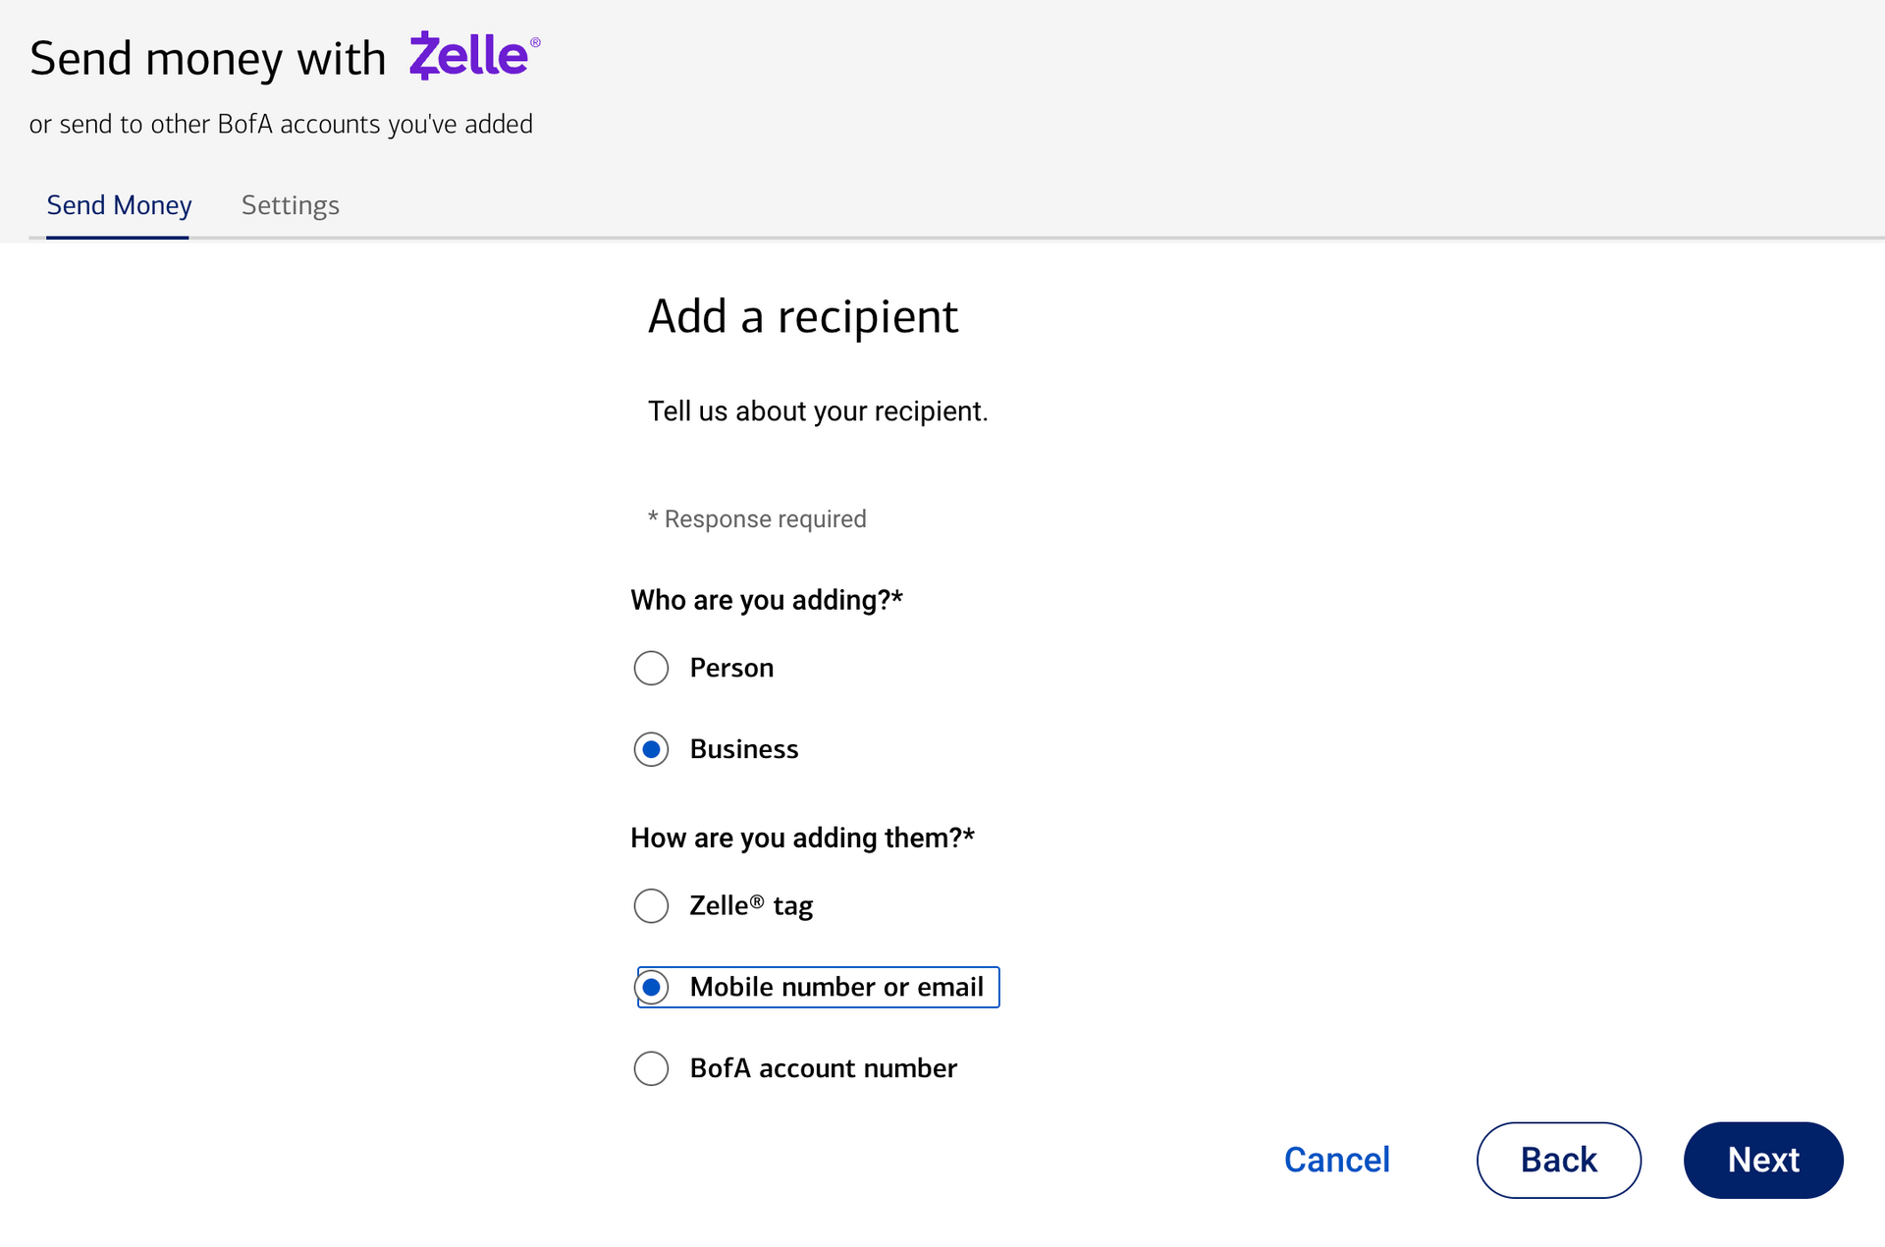Viewport: 1885px width, 1247px height.
Task: Switch to the Settings tab
Action: click(x=290, y=205)
